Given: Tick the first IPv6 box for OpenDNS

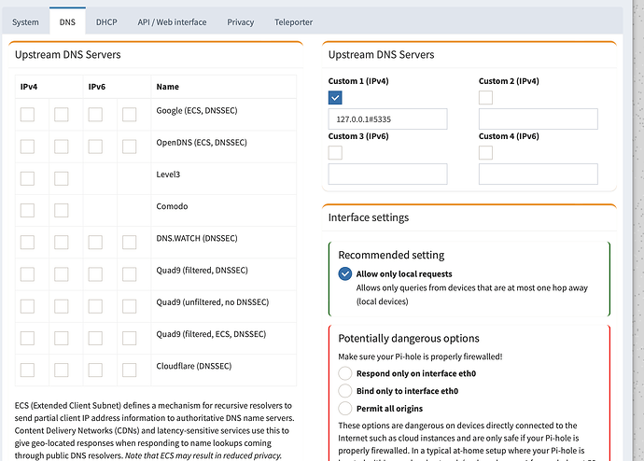Looking at the screenshot, I should [95, 147].
